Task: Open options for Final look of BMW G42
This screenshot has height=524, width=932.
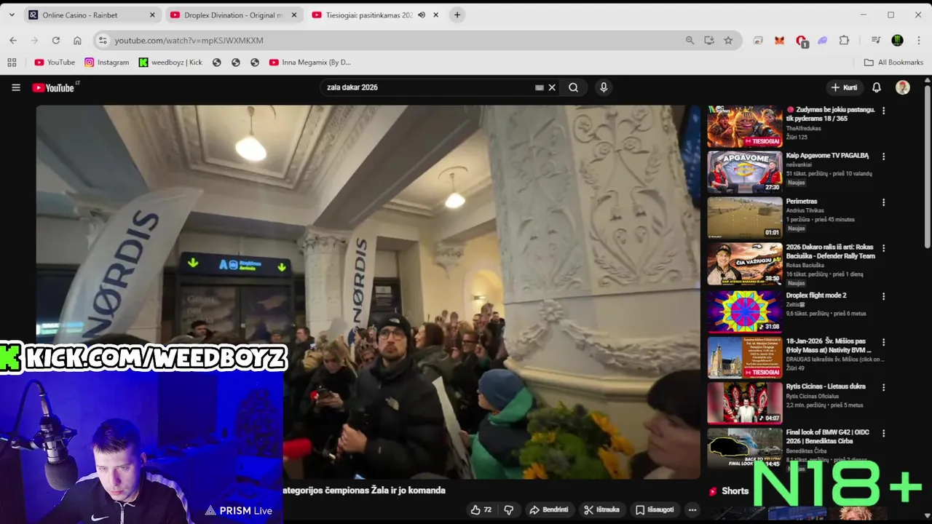Action: pos(883,433)
